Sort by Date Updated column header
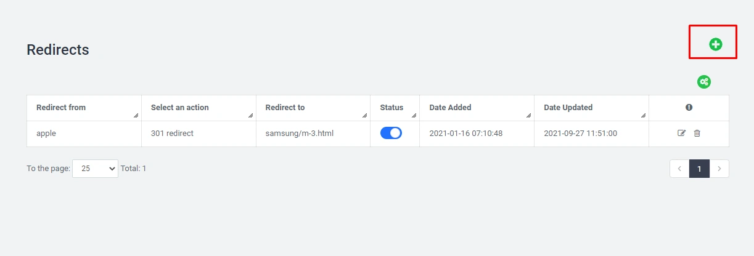 (568, 107)
